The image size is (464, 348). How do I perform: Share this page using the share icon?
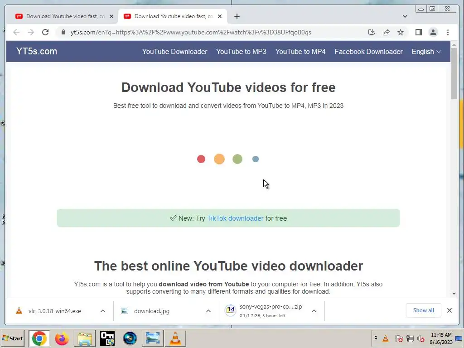coord(386,32)
